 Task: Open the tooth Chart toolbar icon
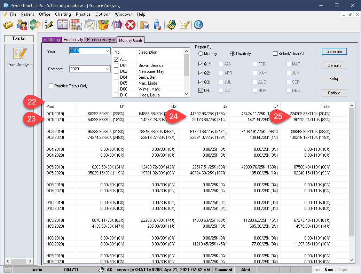[76, 25]
